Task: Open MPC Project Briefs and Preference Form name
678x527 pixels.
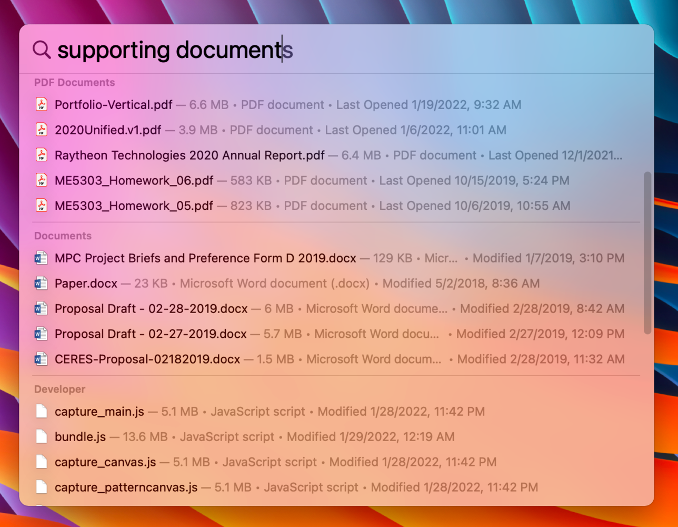Action: [206, 258]
